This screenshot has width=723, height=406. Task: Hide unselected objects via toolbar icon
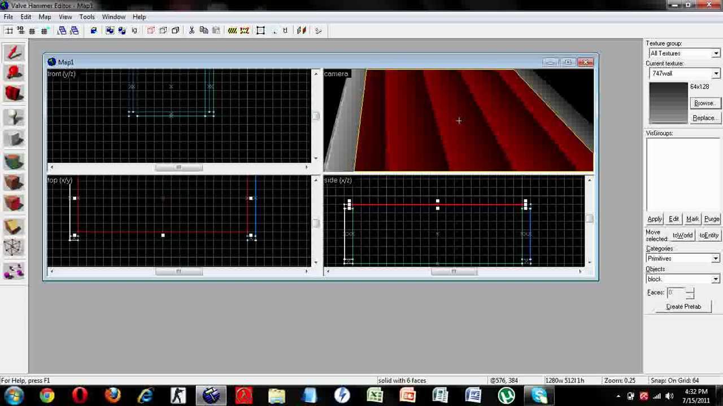pos(163,30)
